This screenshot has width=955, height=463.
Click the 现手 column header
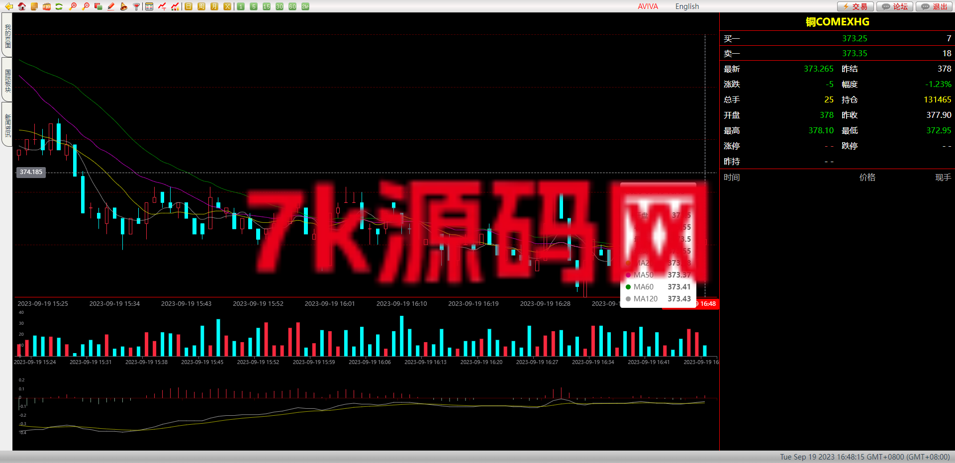(x=943, y=177)
